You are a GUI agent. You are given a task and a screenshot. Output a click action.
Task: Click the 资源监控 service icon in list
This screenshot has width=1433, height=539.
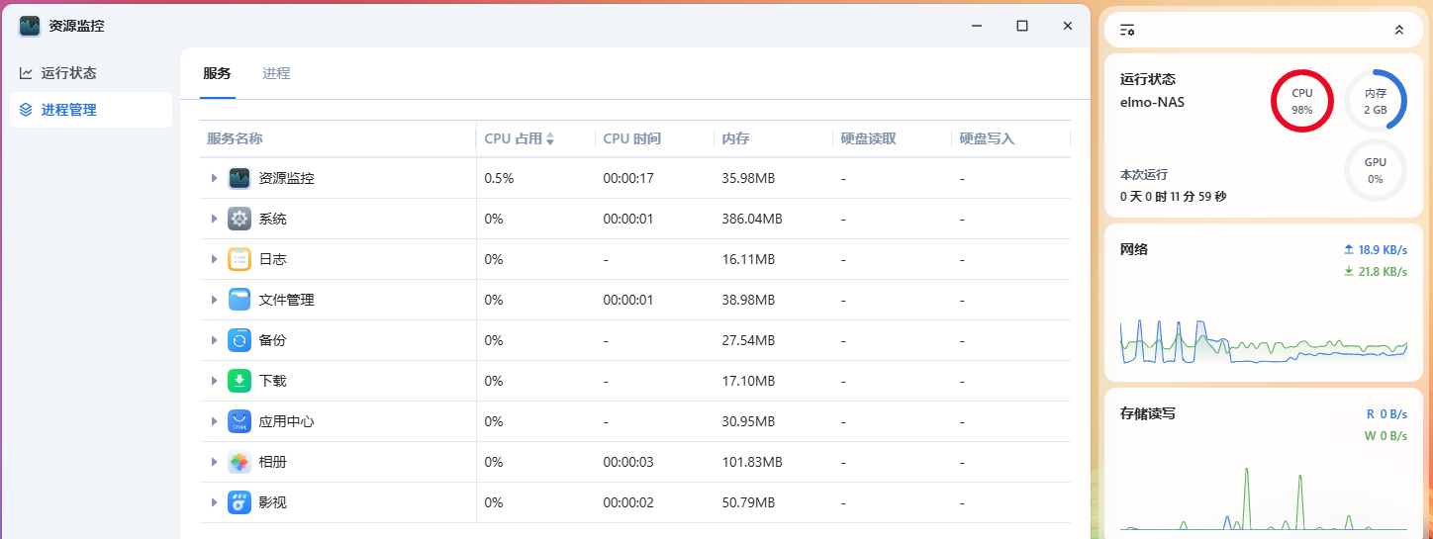click(x=239, y=178)
